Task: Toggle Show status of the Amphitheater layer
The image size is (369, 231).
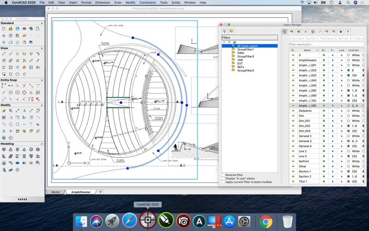Action: (x=323, y=60)
